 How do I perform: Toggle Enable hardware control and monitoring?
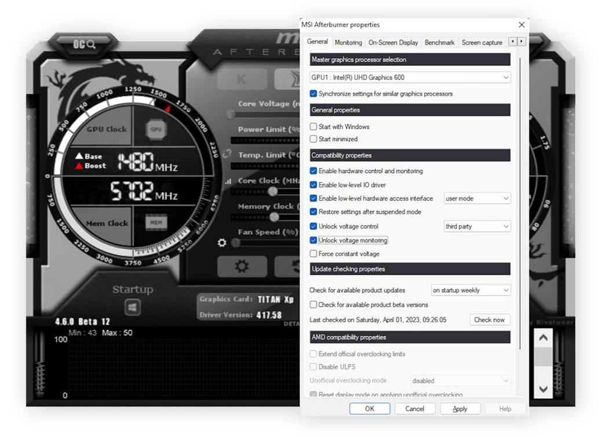[313, 171]
